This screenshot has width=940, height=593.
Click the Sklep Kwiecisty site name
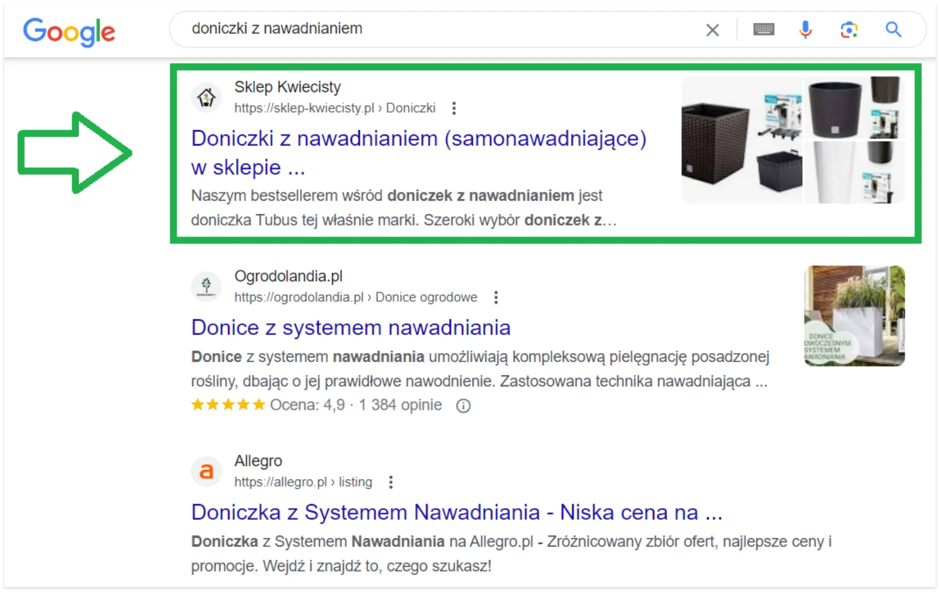tap(288, 87)
